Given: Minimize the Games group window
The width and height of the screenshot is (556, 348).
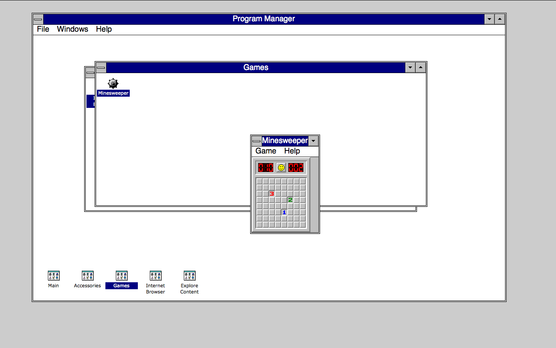Looking at the screenshot, I should (410, 68).
